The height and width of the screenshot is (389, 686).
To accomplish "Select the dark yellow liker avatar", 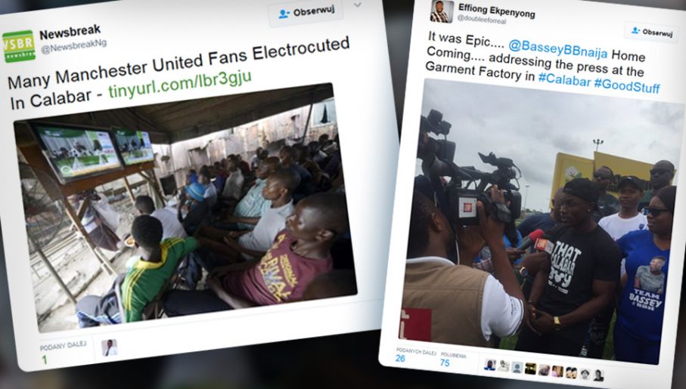I will pos(530,369).
